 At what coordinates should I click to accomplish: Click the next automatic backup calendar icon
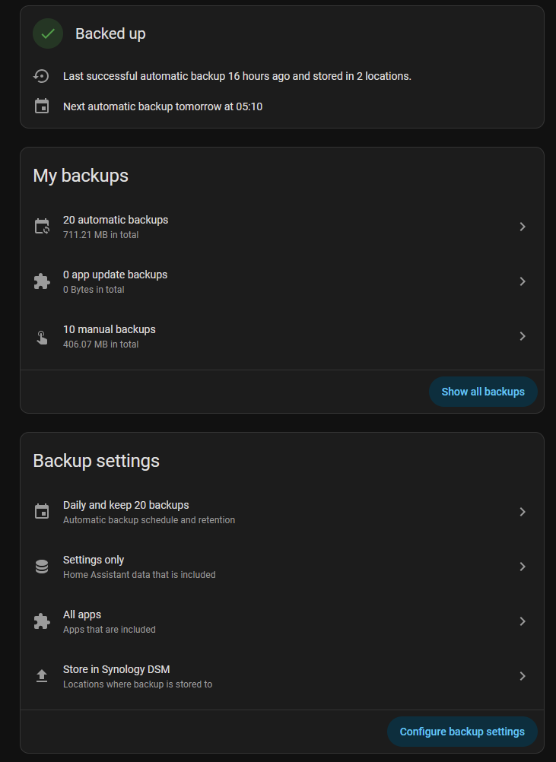tap(42, 106)
